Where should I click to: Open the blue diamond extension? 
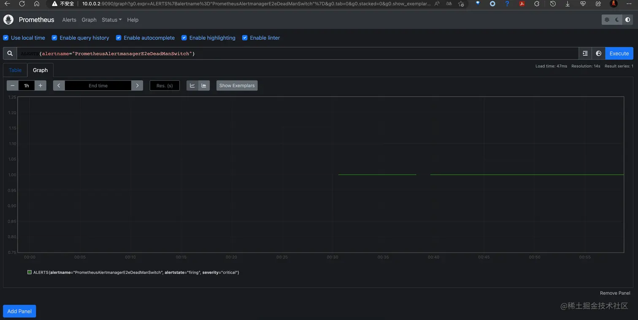pyautogui.click(x=478, y=3)
